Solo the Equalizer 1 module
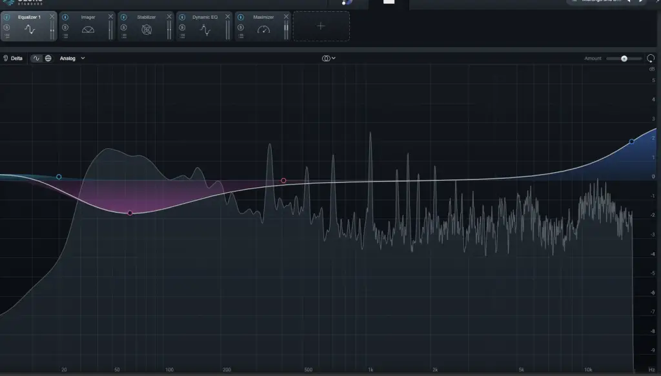The image size is (661, 376). tap(6, 27)
